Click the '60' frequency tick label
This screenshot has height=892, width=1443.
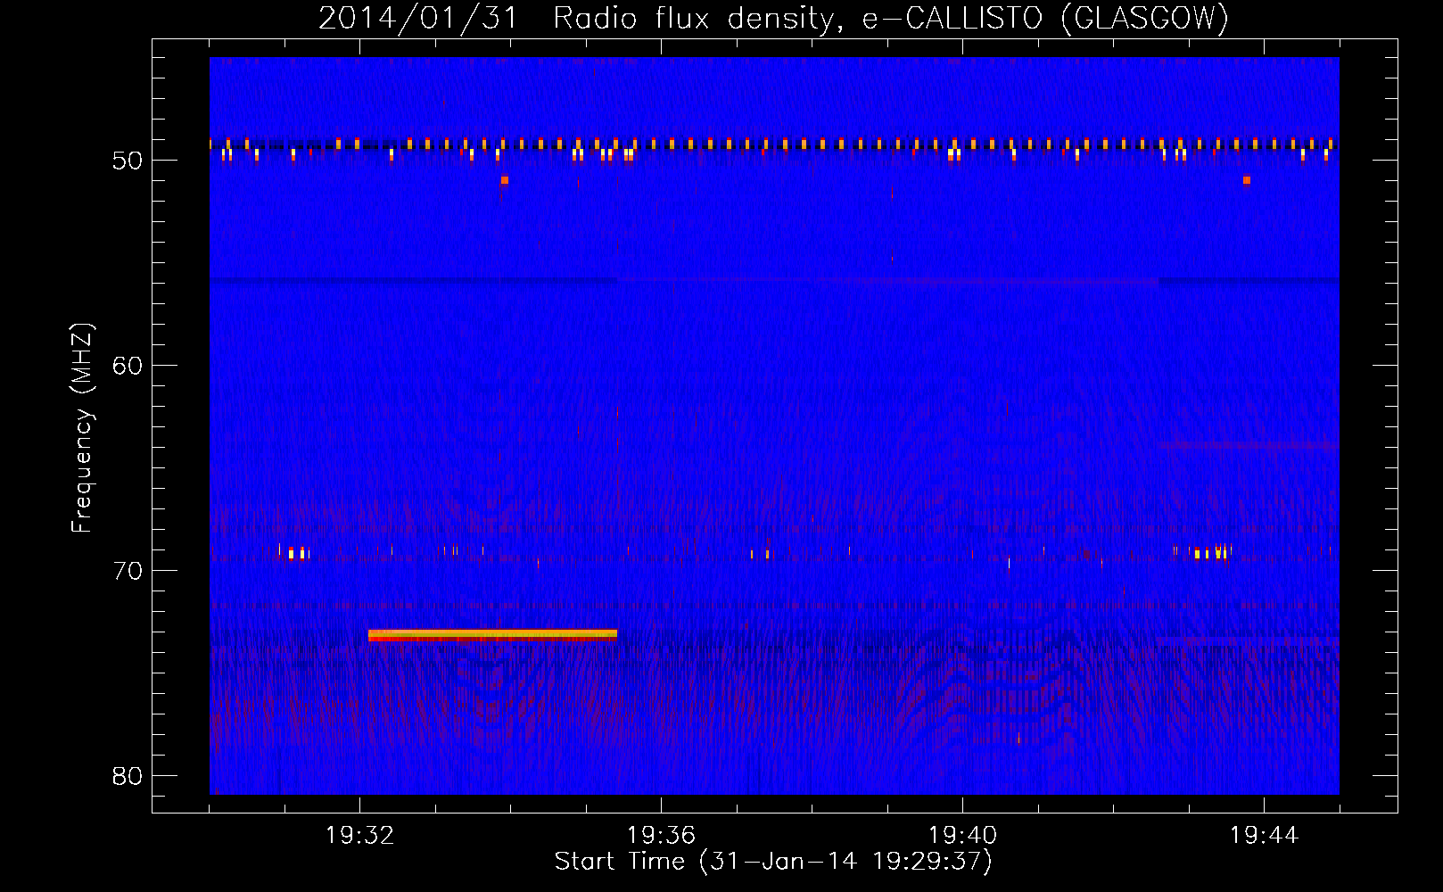[x=128, y=366]
